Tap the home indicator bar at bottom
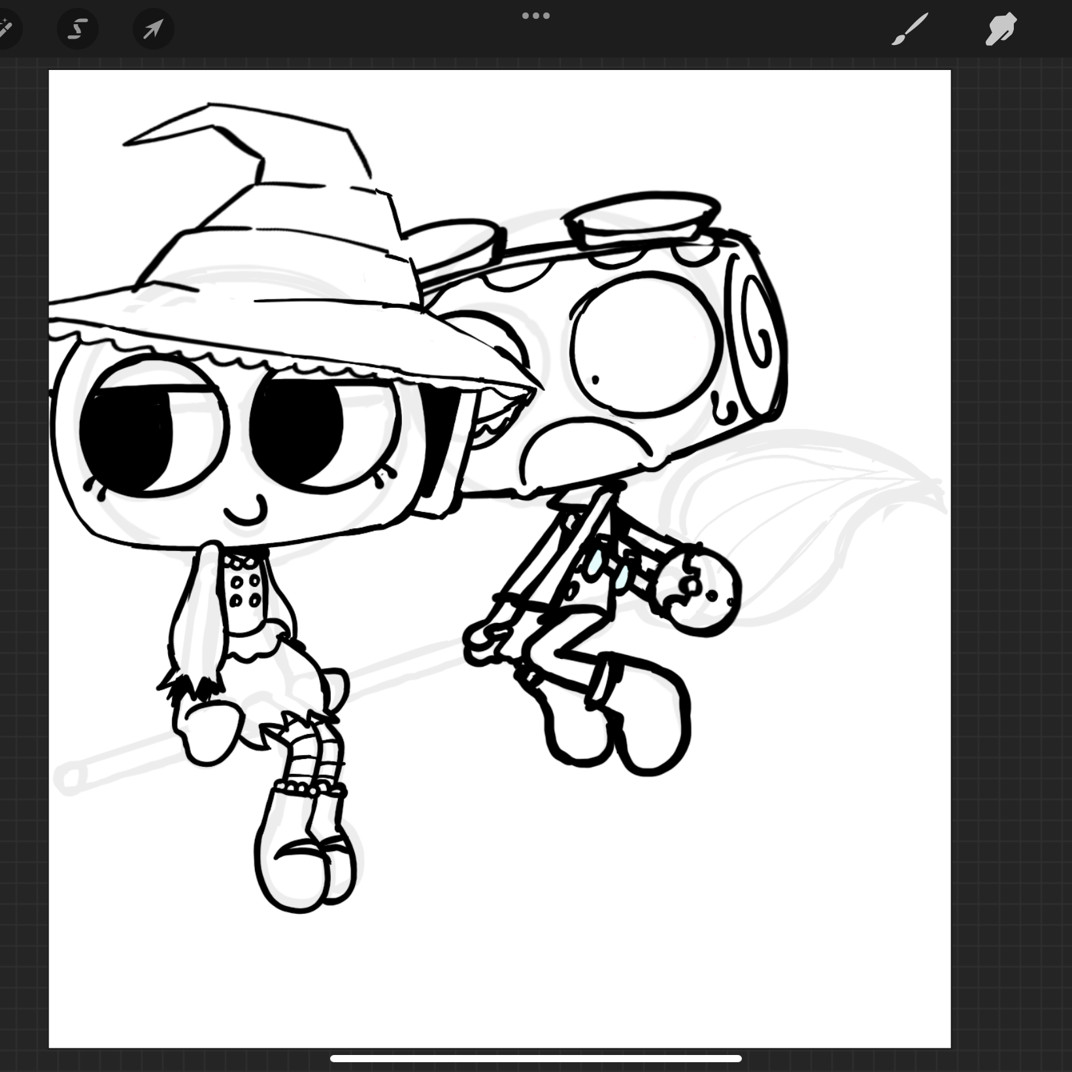1072x1072 pixels. coord(536,1058)
